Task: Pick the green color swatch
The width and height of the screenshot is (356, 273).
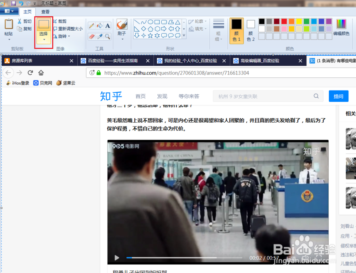Action: click(307, 21)
